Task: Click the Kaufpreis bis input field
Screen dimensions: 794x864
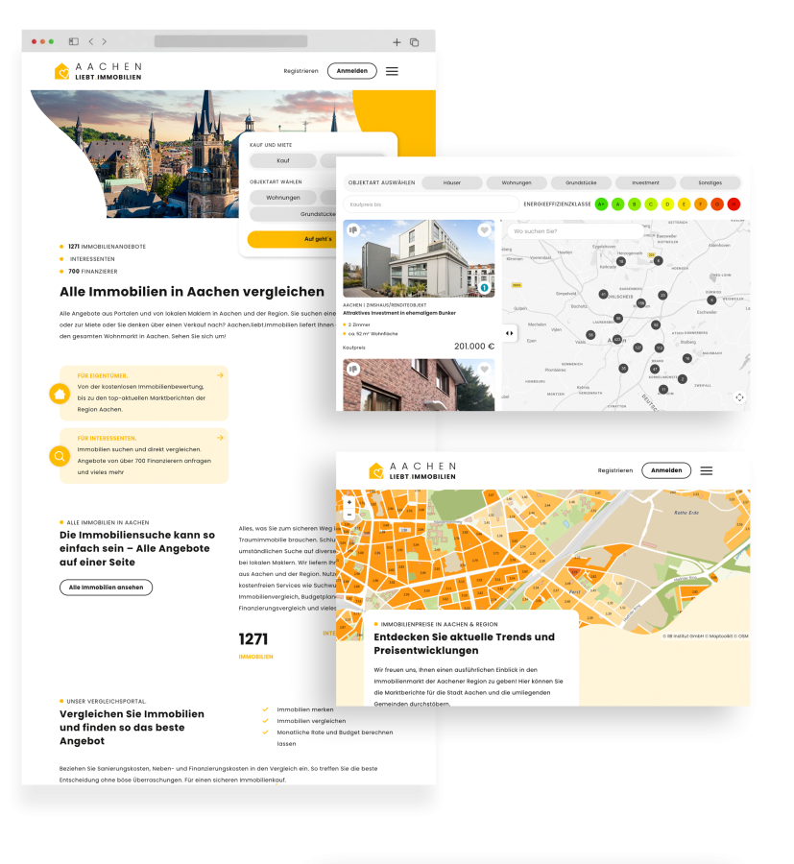Action: tap(431, 204)
